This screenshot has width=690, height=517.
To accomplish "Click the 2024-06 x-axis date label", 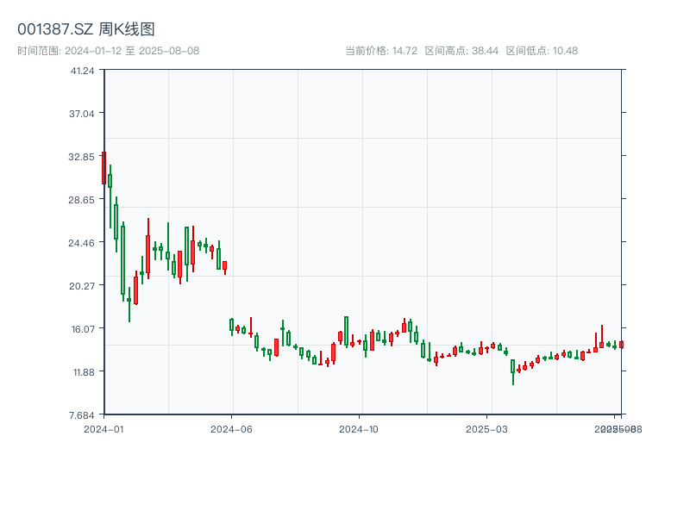I will point(231,428).
